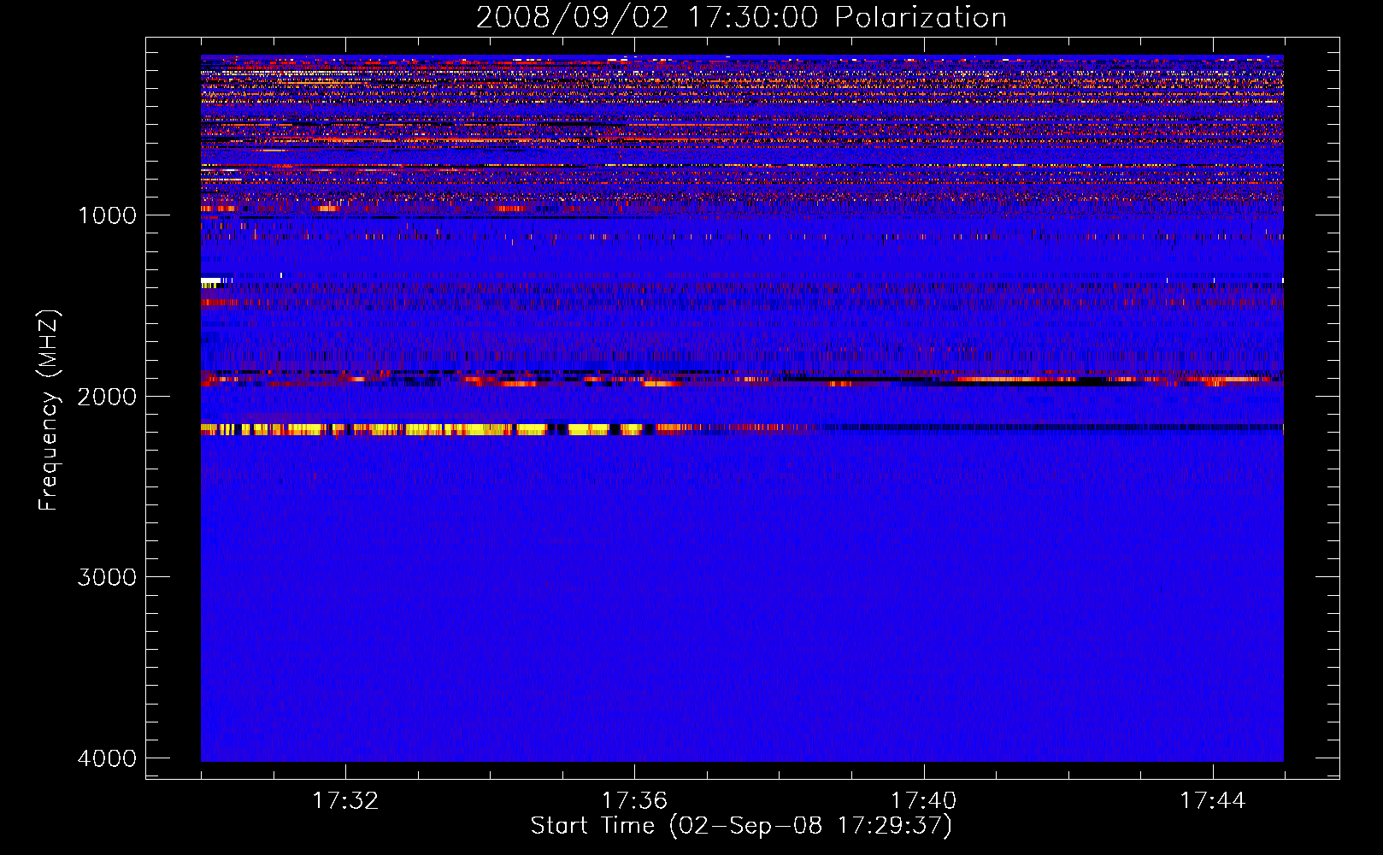
Task: Click the 17:32 time tick label
Action: (345, 801)
